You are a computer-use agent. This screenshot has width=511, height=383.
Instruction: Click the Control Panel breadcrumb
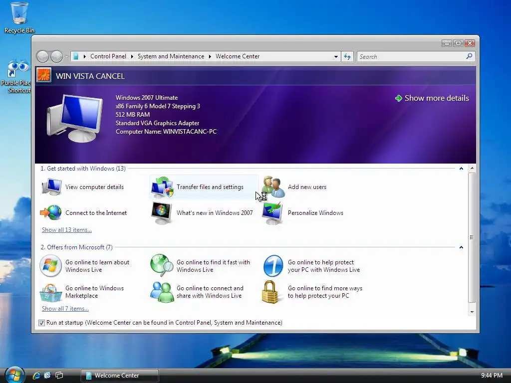click(x=108, y=56)
